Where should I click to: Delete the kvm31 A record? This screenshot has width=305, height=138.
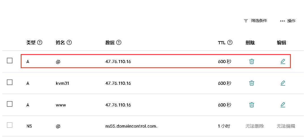point(252,83)
